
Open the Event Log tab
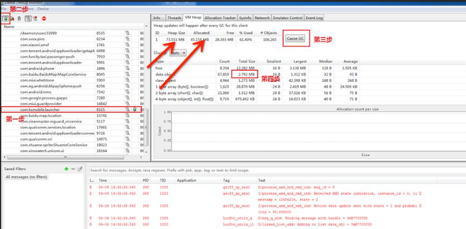click(314, 18)
